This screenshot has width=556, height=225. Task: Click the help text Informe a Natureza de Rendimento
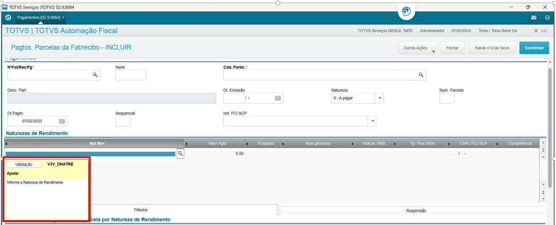(x=35, y=182)
